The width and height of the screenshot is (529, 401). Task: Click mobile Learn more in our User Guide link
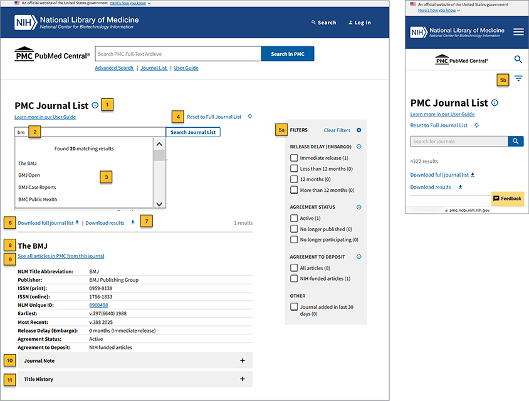click(x=443, y=114)
